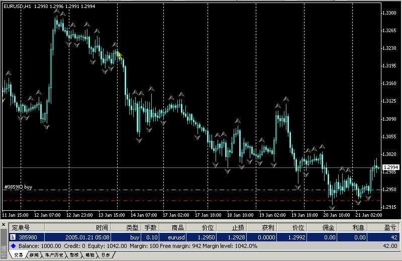
Task: Click the 时间 column header
Action: pyautogui.click(x=102, y=227)
